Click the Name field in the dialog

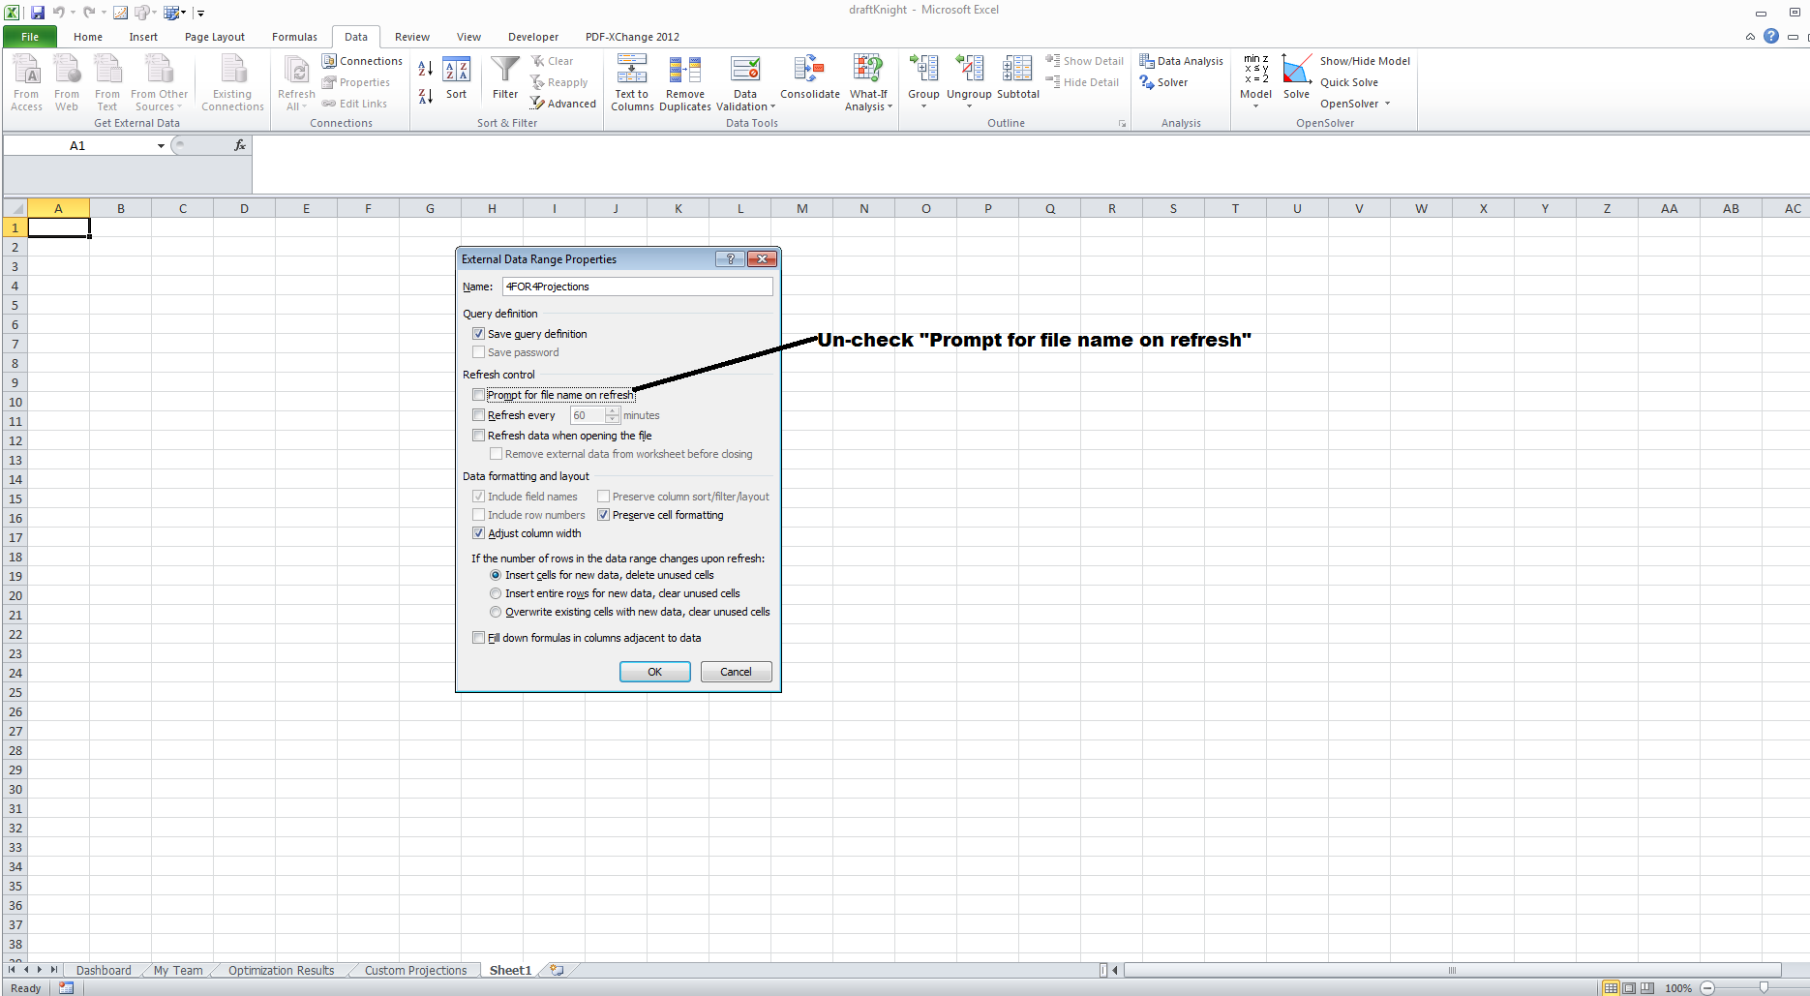pyautogui.click(x=637, y=287)
